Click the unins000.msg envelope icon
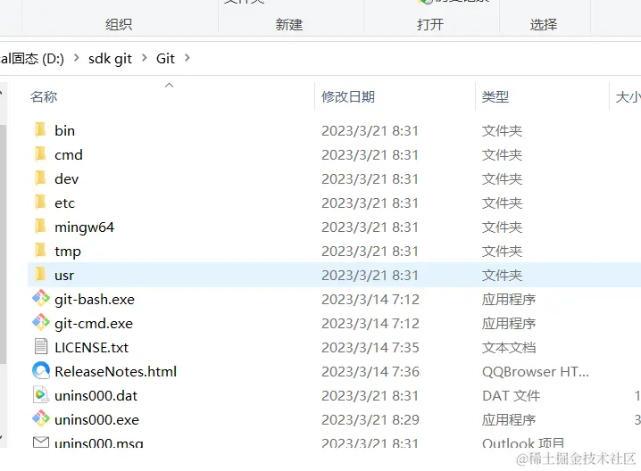The image size is (641, 471). tap(41, 442)
